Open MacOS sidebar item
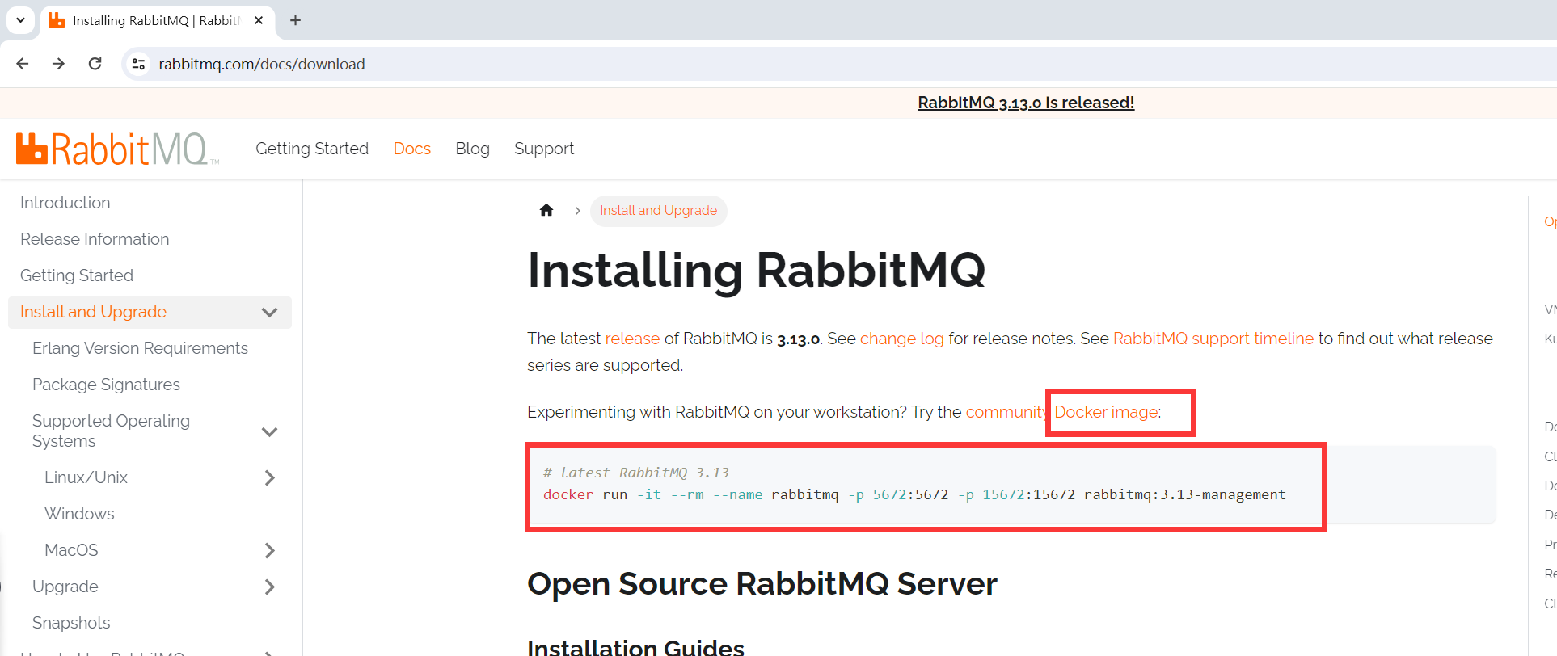 (x=71, y=550)
